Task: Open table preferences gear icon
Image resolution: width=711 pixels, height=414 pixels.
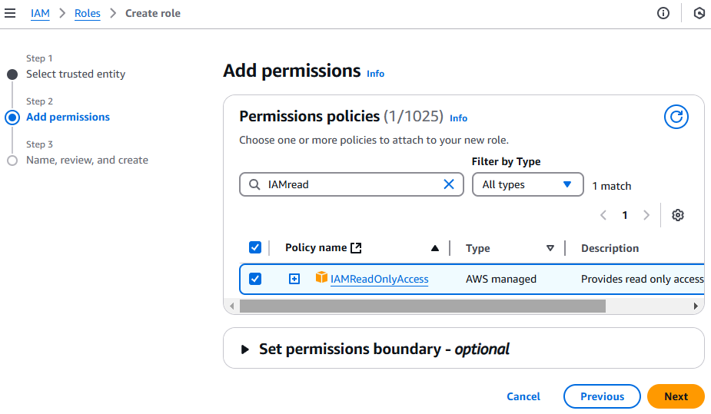Action: [677, 215]
